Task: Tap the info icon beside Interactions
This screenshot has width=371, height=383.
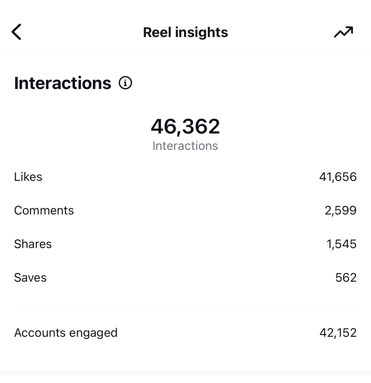Action: (125, 83)
